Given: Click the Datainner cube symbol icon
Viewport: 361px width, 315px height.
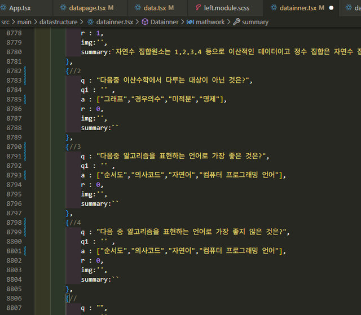Looking at the screenshot, I should 145,22.
